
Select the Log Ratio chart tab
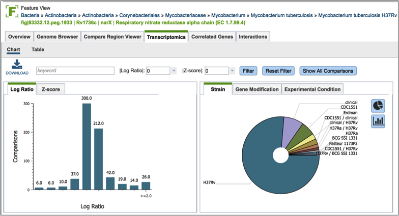click(x=22, y=89)
